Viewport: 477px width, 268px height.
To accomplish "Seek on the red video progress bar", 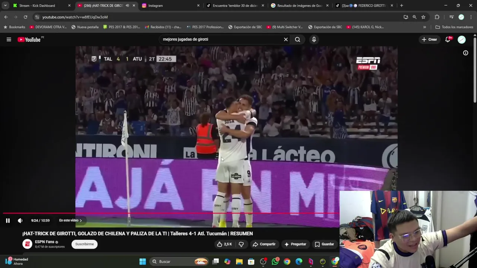I will coord(171,213).
